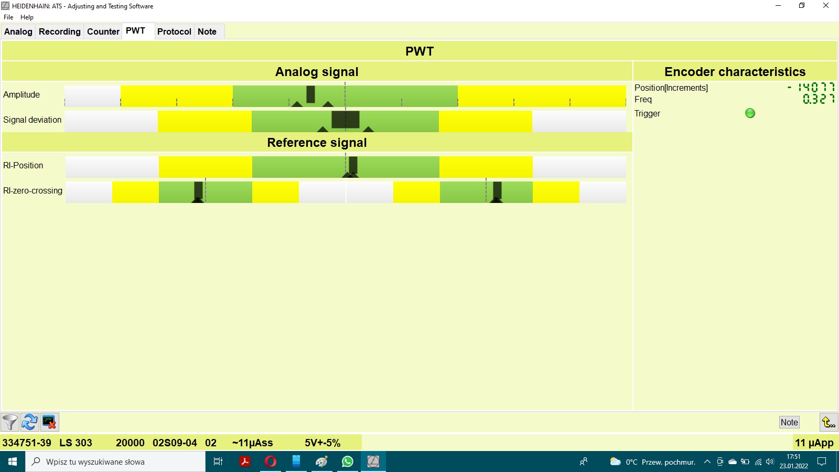Click the Meet Now tray icon
This screenshot has height=472, width=839.
tap(720, 462)
